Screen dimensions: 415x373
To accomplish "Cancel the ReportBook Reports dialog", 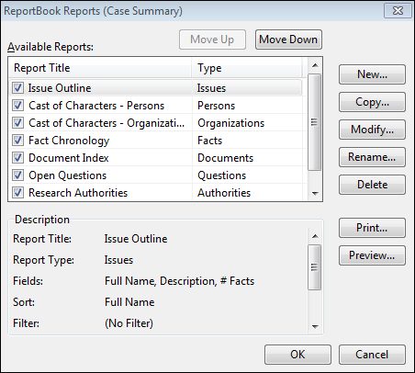I will [372, 355].
